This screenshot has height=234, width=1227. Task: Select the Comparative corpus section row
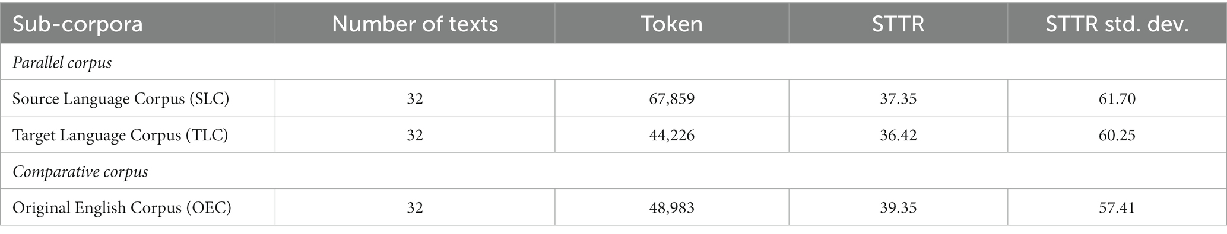click(x=613, y=171)
